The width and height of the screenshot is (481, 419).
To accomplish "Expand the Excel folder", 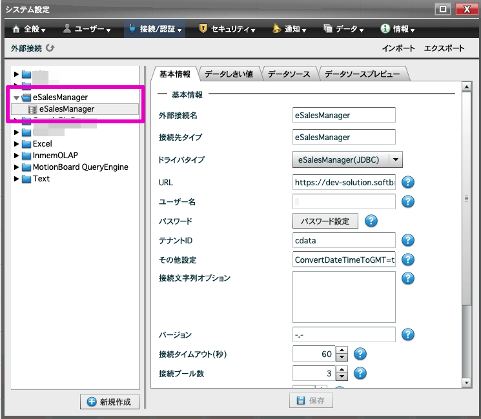I will click(16, 144).
